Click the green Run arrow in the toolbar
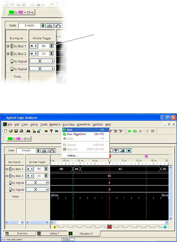The height and width of the screenshot is (242, 177). pyautogui.click(x=130, y=131)
